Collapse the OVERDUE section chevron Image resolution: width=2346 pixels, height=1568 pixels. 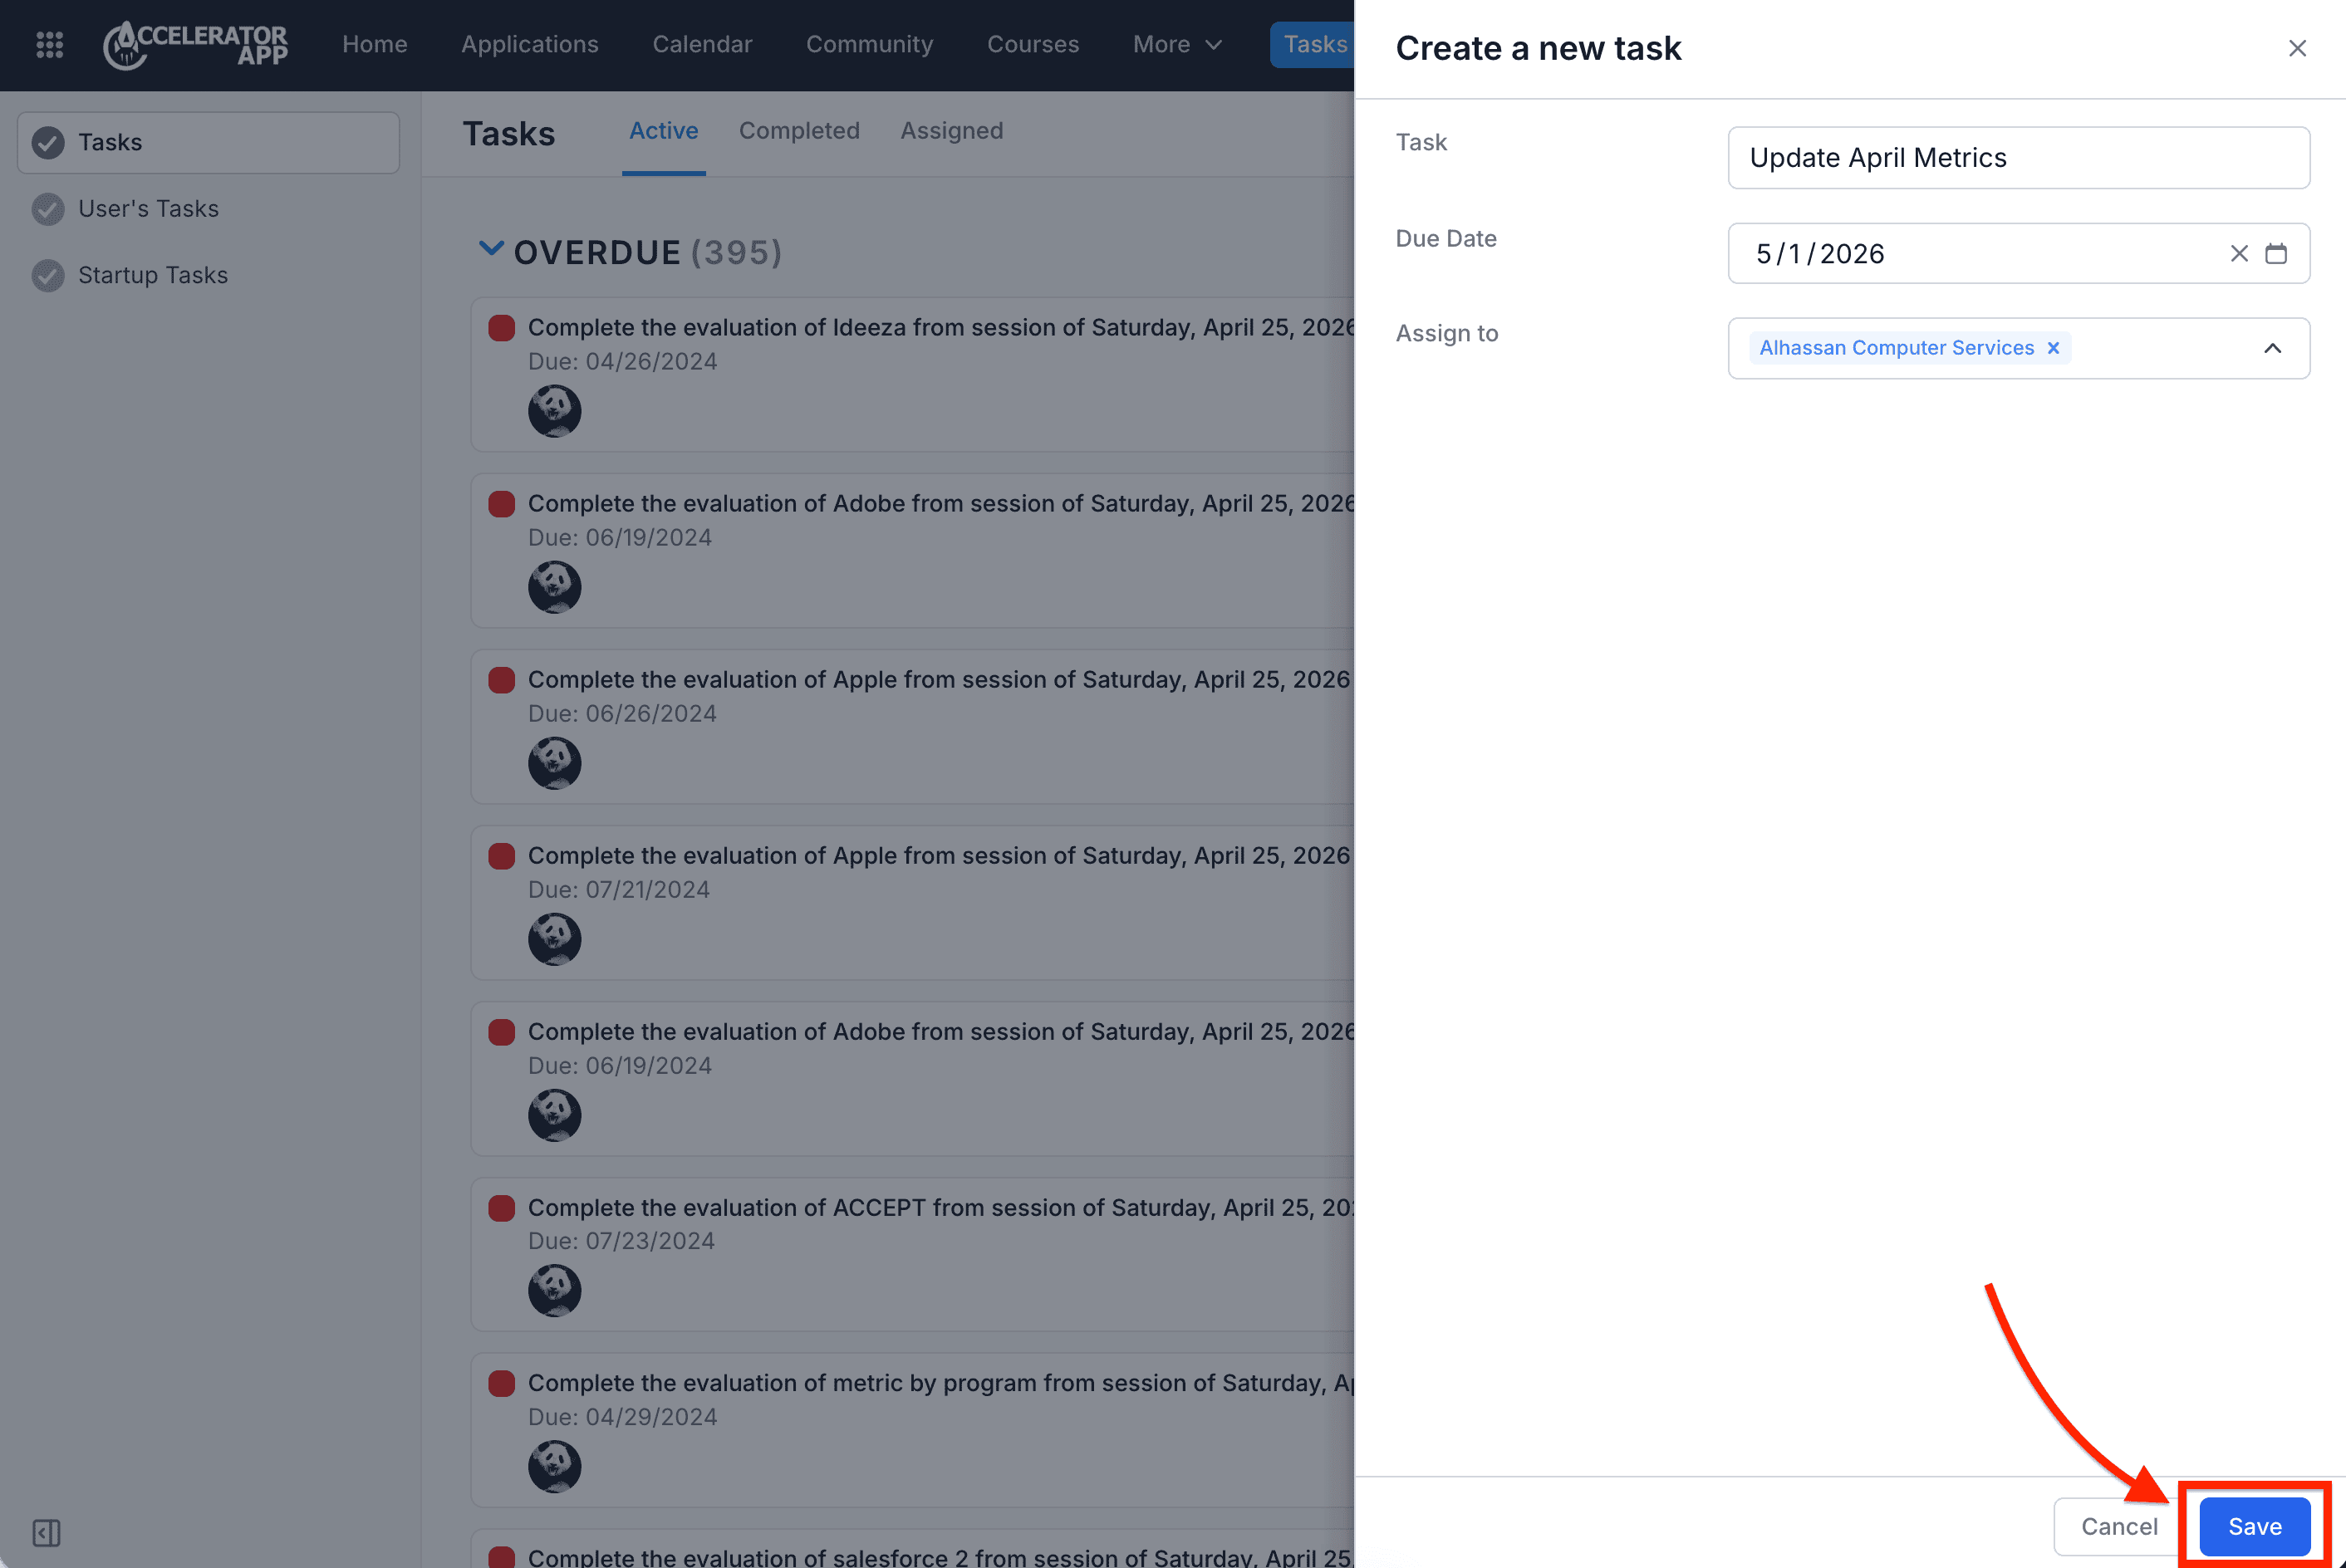(x=491, y=249)
